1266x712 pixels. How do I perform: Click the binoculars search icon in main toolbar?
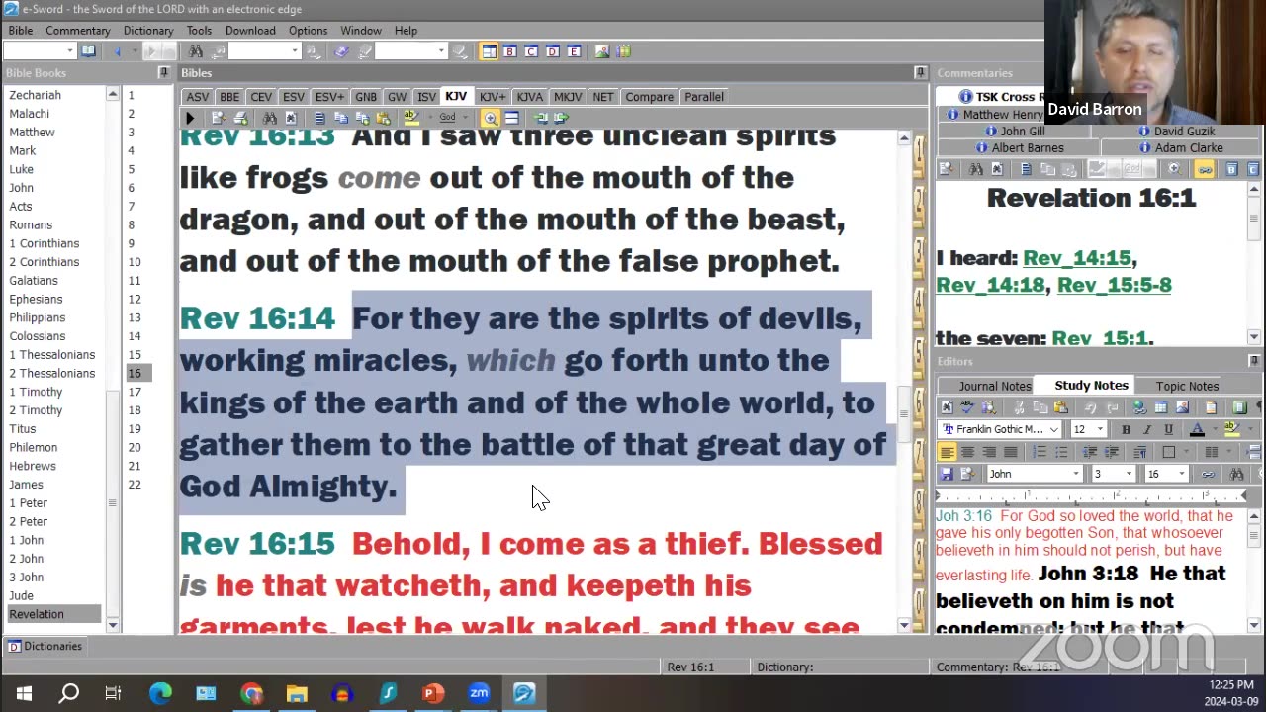click(x=196, y=51)
